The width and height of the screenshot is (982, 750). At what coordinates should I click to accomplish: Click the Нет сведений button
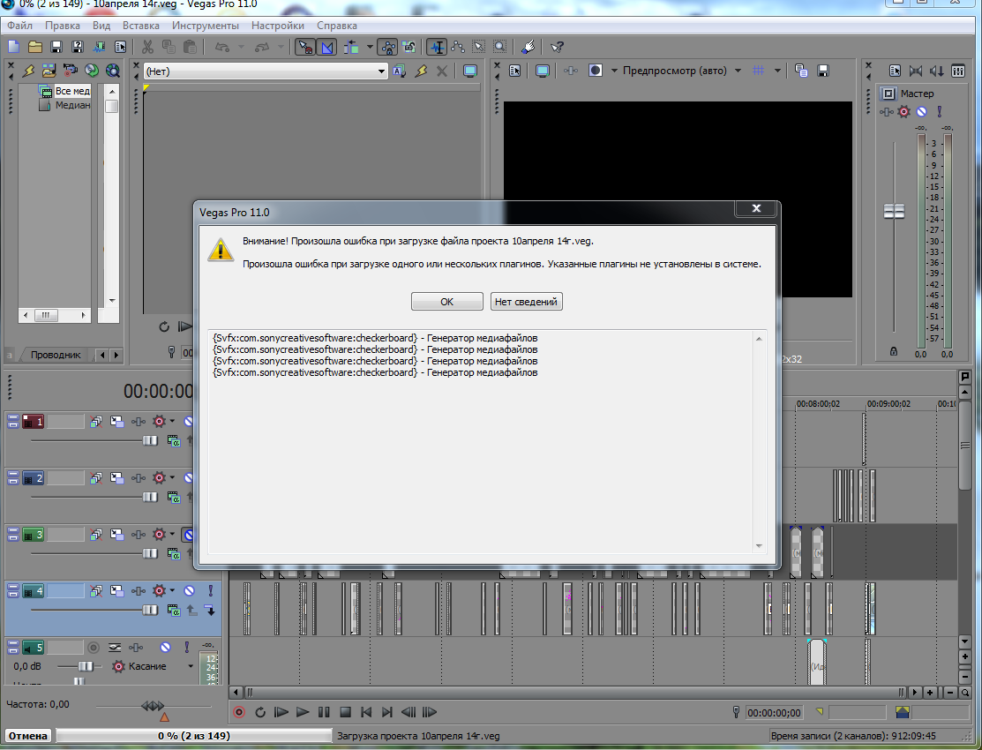(526, 302)
